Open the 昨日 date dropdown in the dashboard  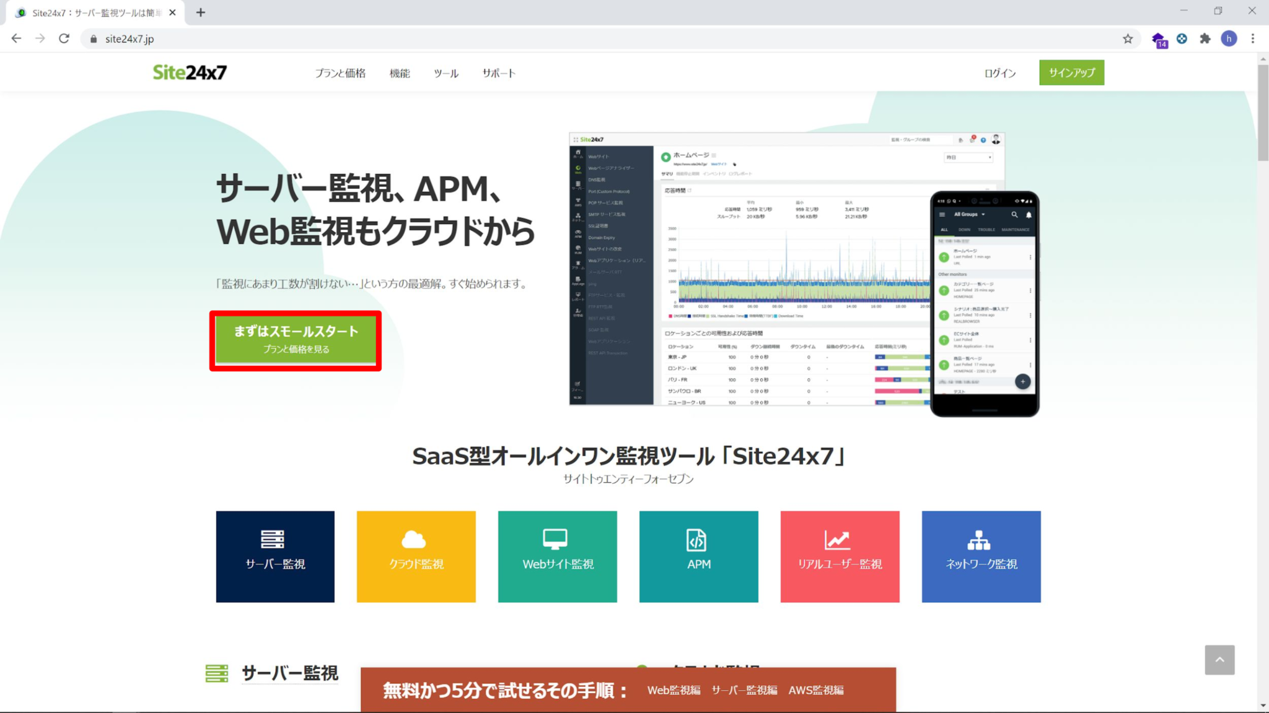click(x=968, y=158)
